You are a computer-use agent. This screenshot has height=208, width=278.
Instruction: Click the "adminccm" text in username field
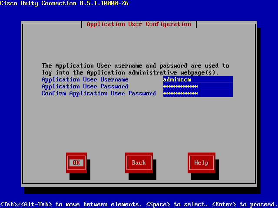click(177, 80)
